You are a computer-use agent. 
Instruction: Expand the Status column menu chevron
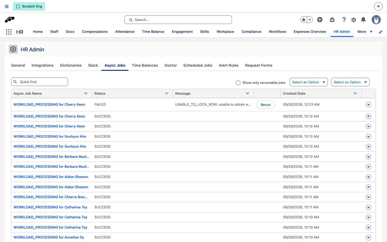pos(167,93)
